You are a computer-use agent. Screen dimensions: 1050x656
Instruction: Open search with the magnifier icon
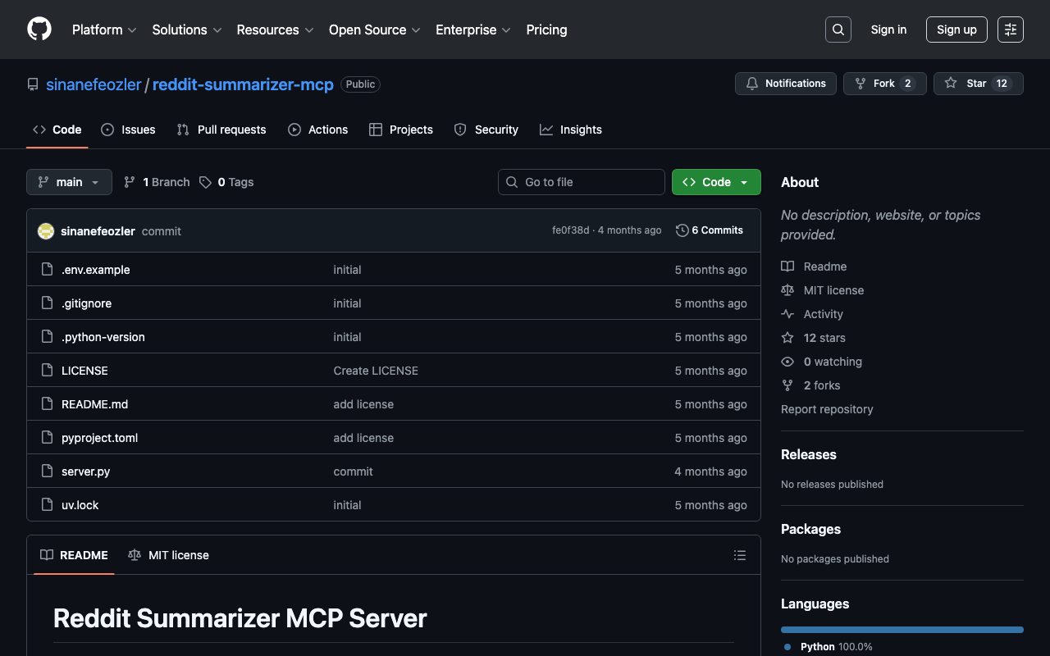[838, 30]
